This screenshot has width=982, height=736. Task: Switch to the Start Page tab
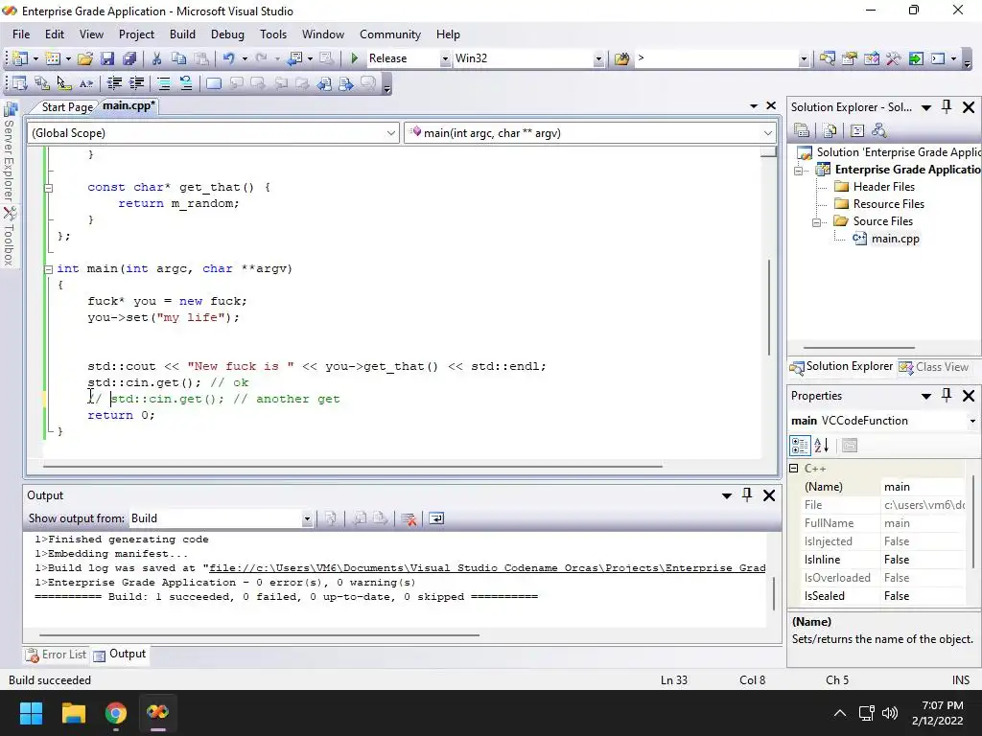coord(67,107)
